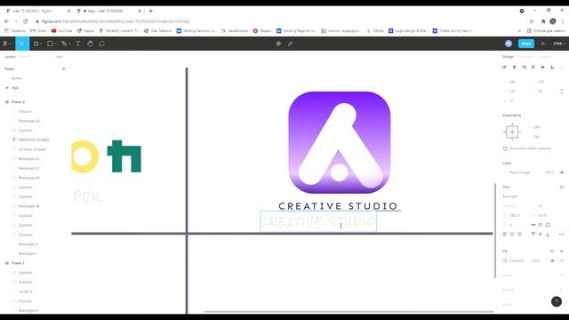The image size is (569, 320).
Task: Switch to Prototype tab
Action: 525,57
